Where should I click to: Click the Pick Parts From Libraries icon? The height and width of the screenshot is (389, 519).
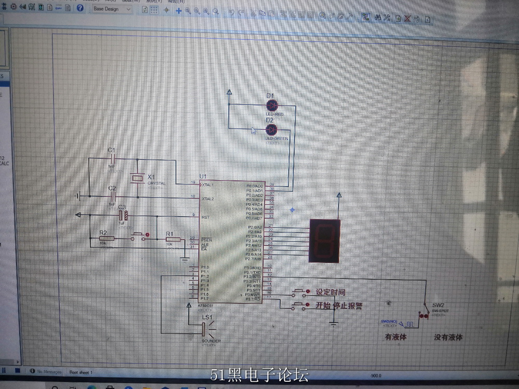click(322, 15)
